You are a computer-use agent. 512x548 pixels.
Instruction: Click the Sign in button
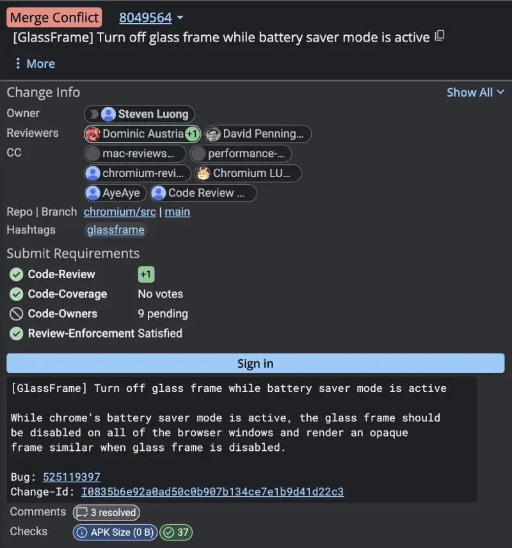pos(255,363)
